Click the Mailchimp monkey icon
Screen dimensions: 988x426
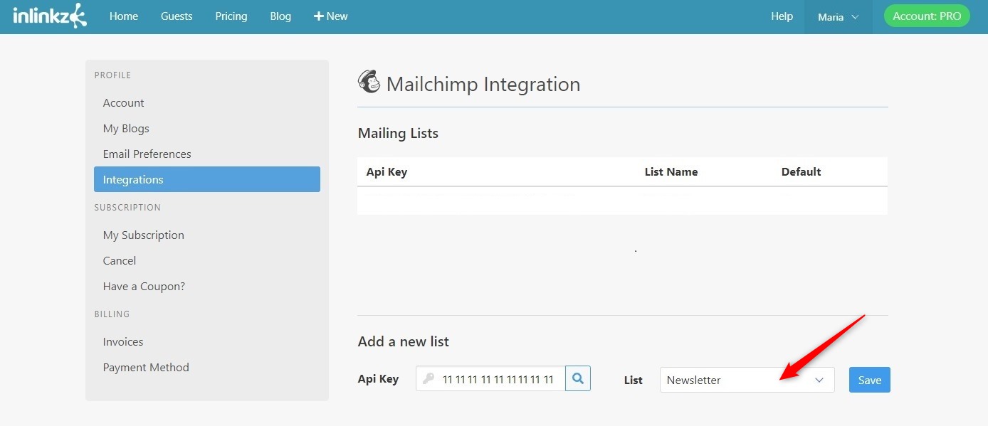tap(369, 82)
